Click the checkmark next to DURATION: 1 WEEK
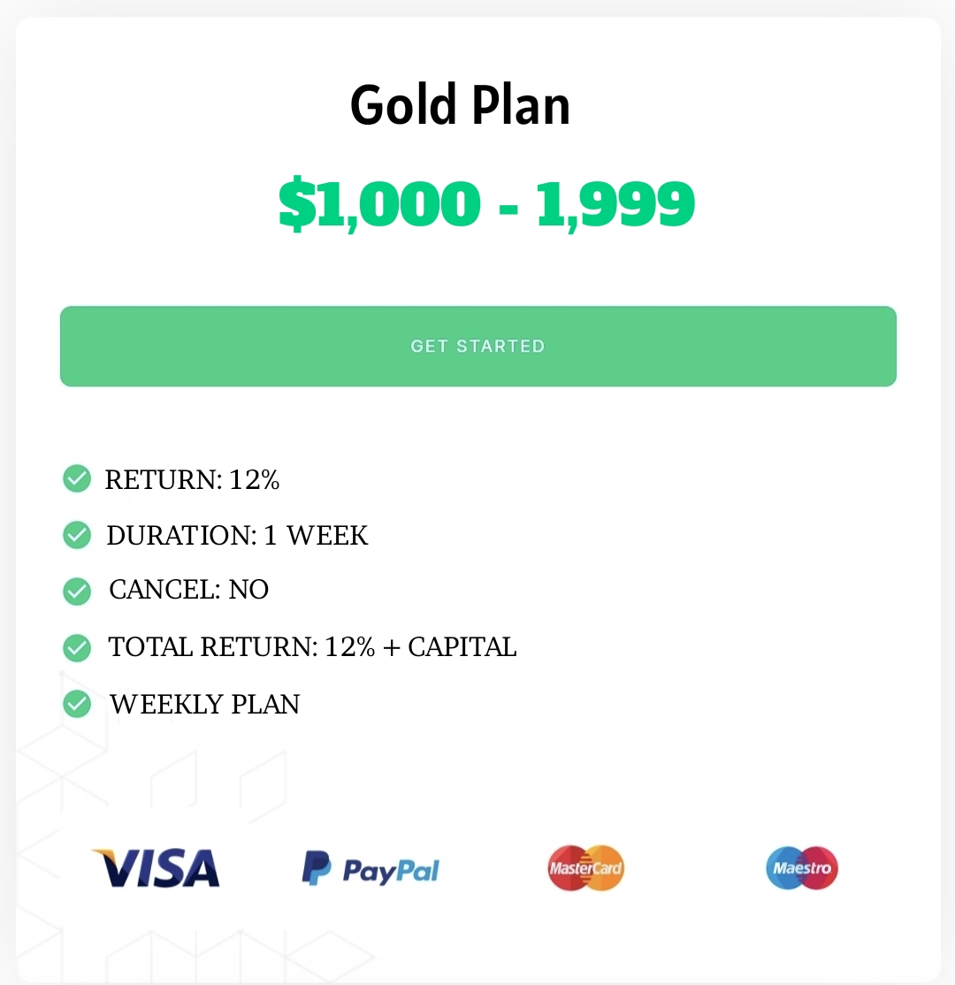This screenshot has width=955, height=985. [x=77, y=535]
